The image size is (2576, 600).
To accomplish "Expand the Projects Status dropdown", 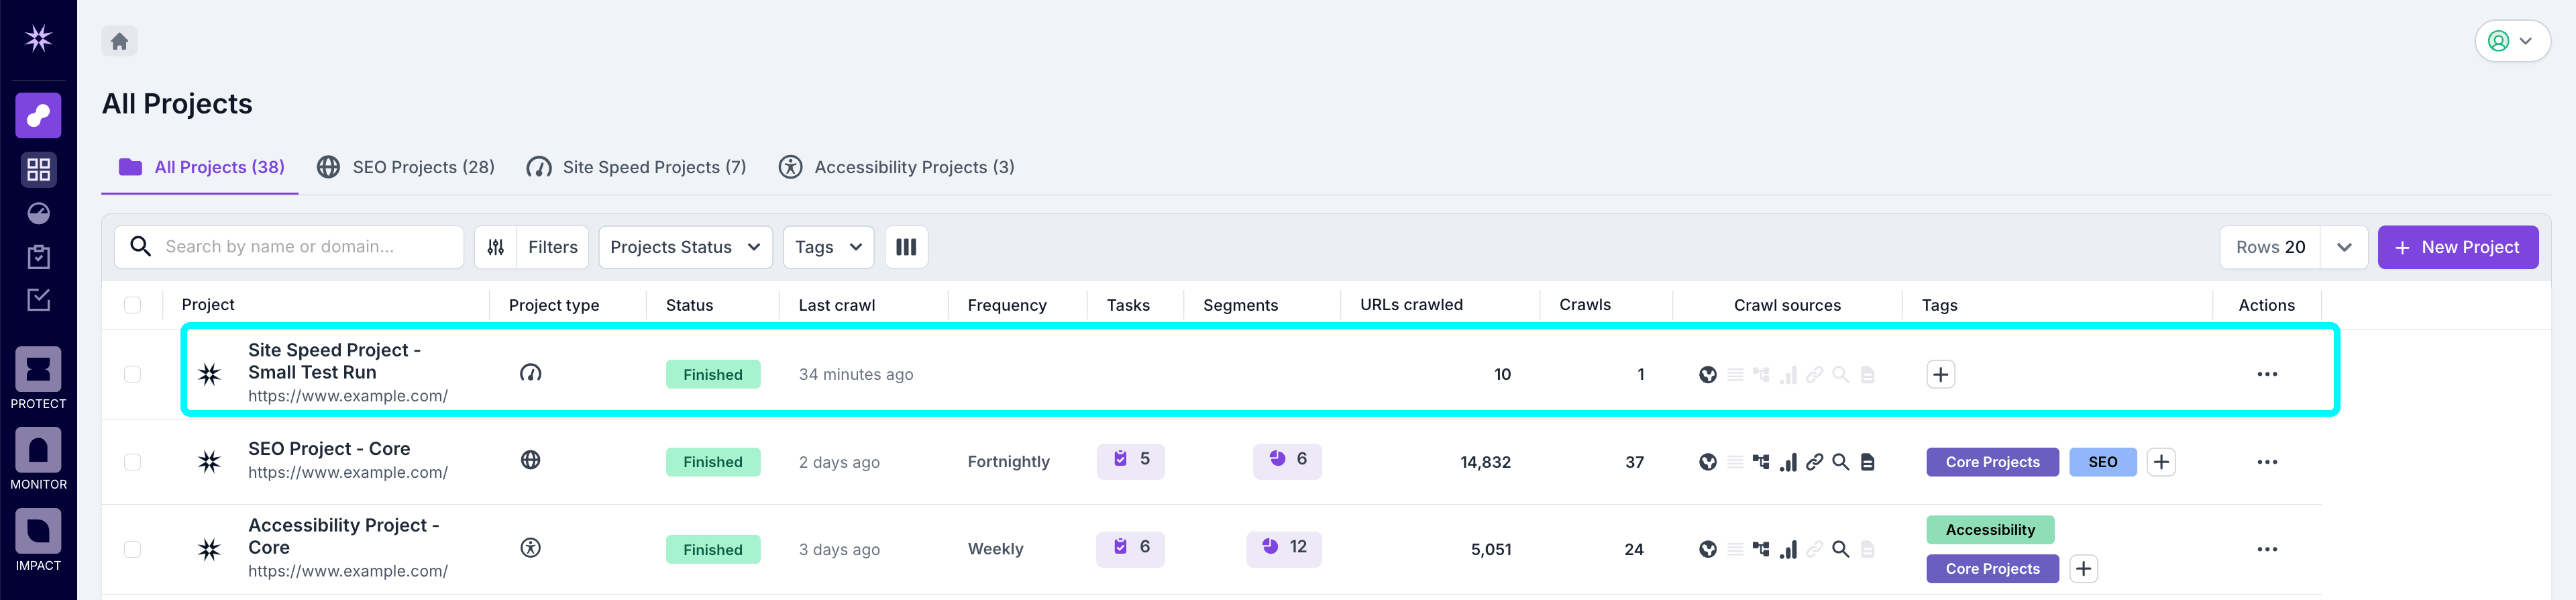I will 685,247.
